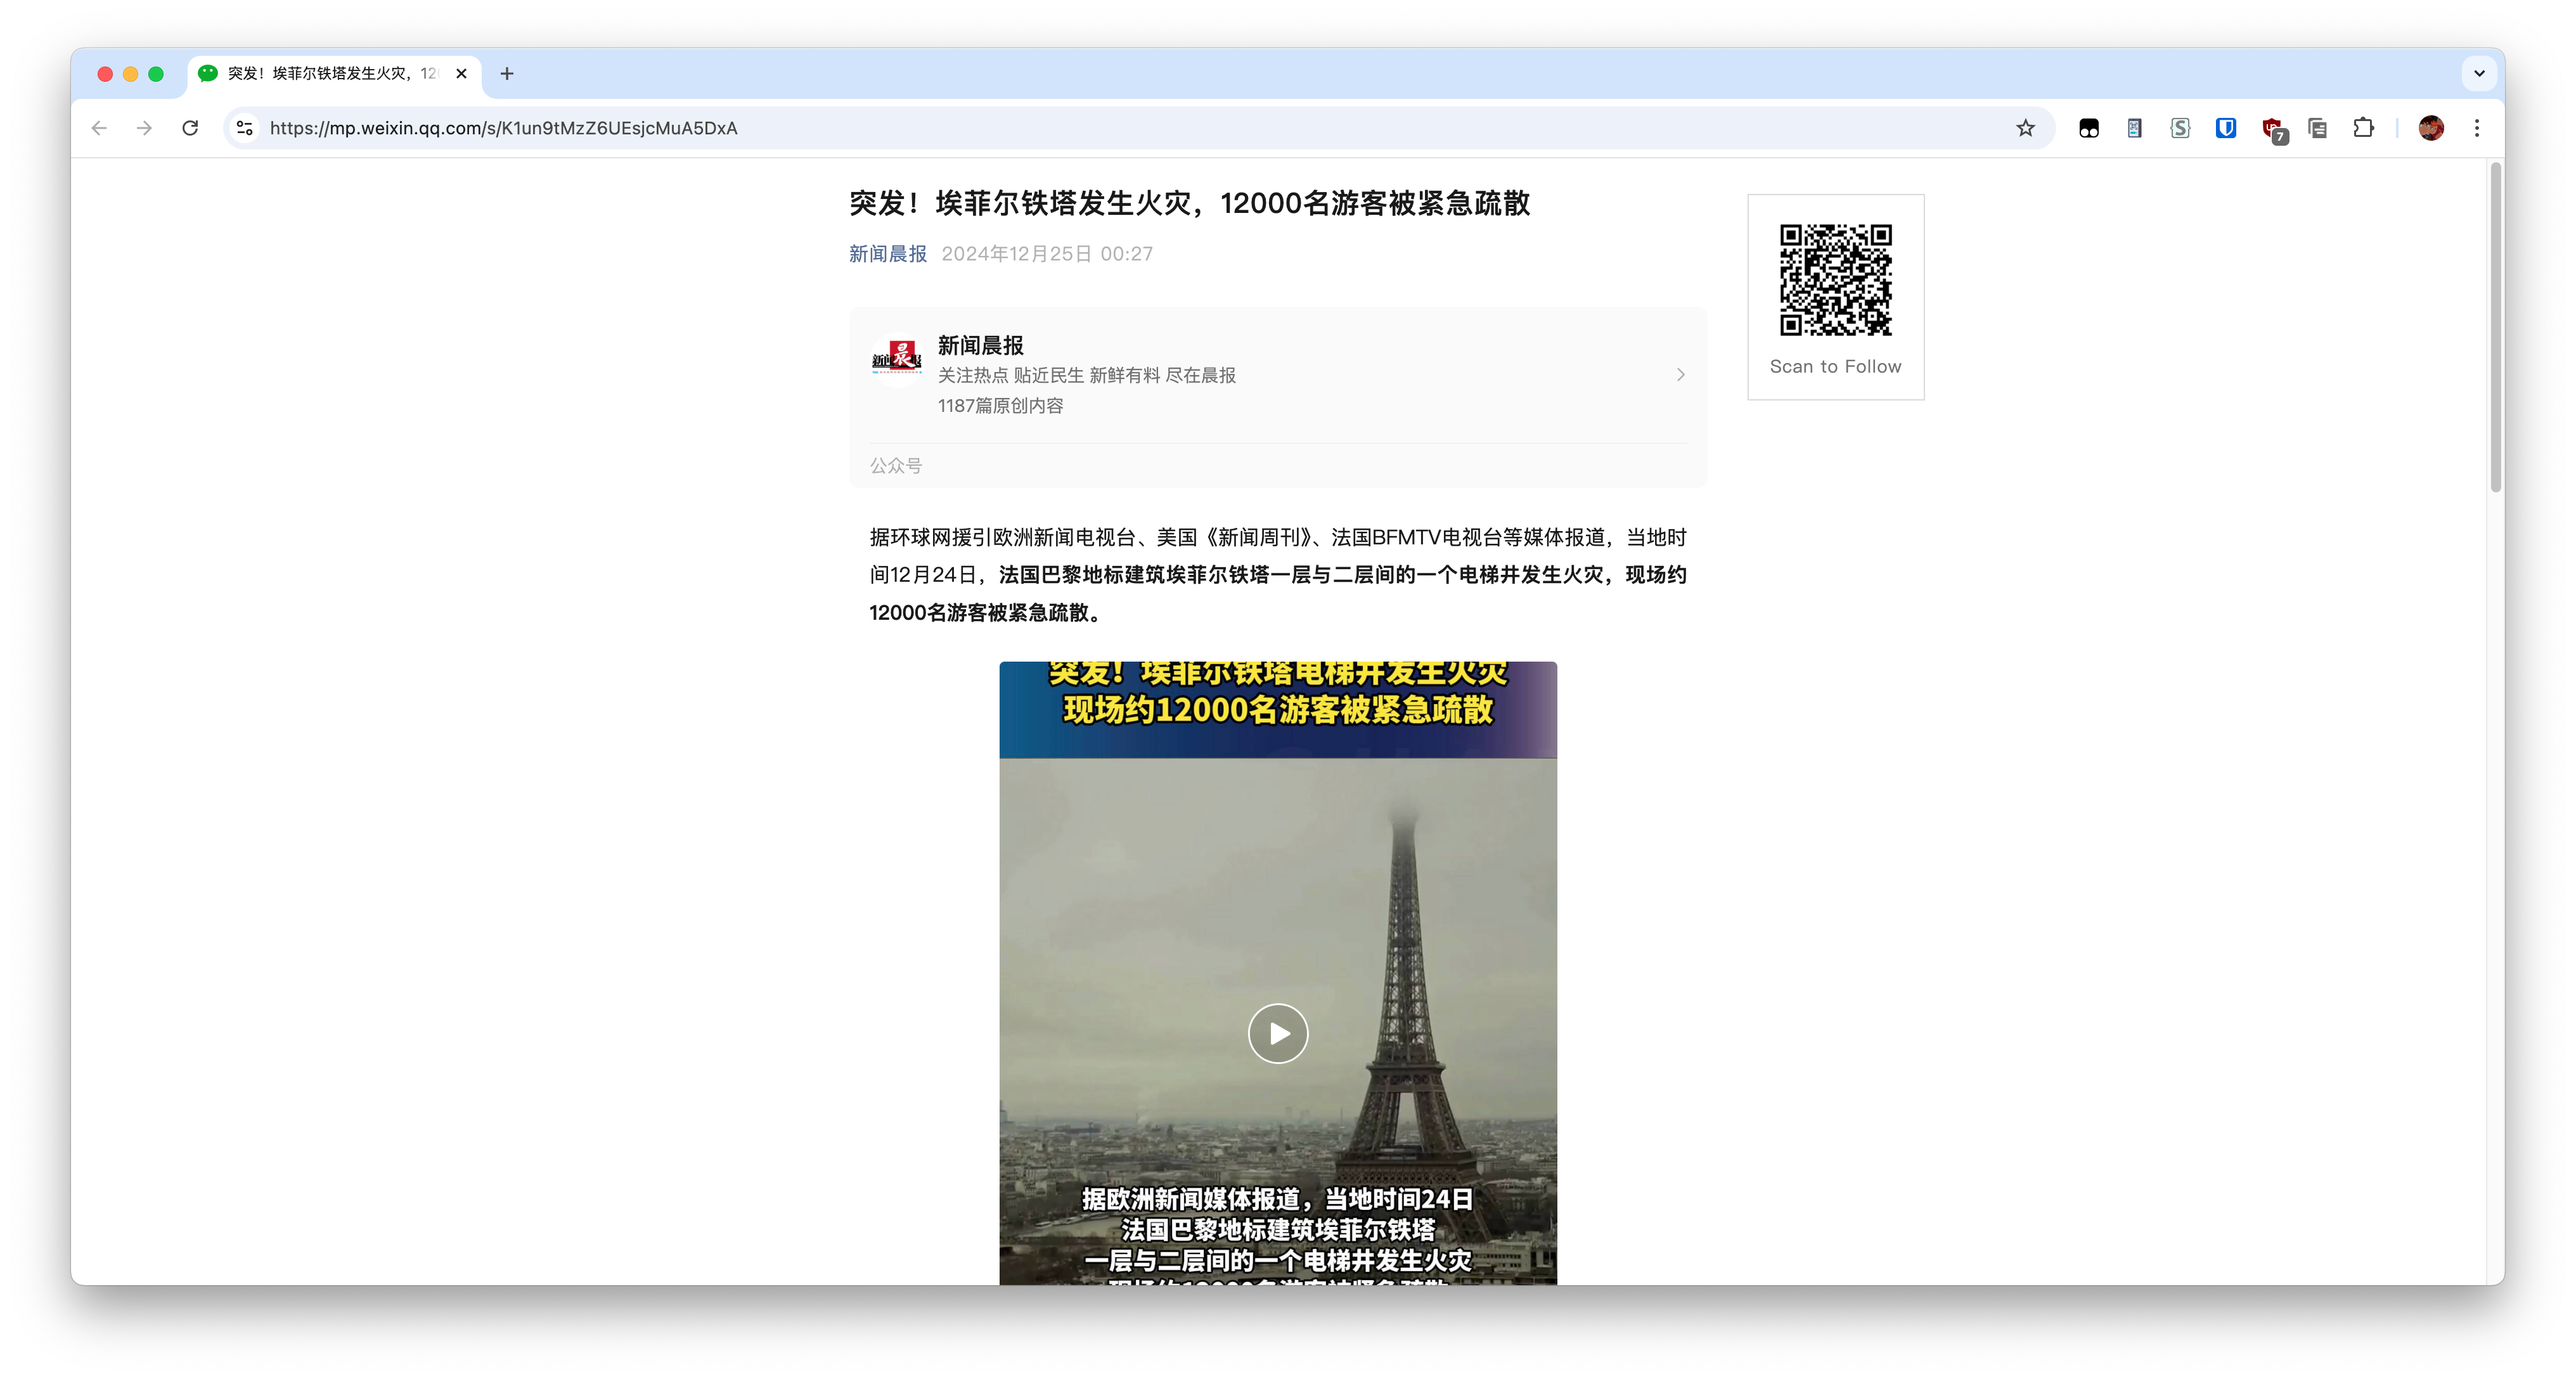Open the Bitwarden password manager extension
2576x1379 pixels.
point(2225,128)
